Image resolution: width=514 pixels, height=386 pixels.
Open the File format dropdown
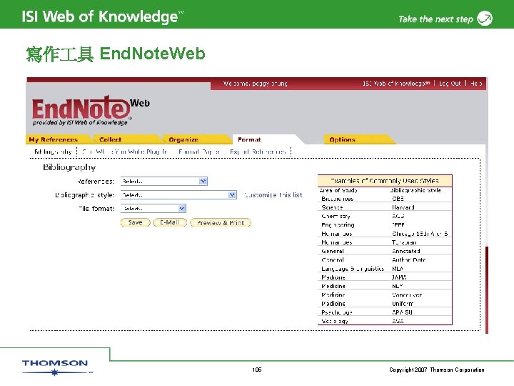pos(153,209)
